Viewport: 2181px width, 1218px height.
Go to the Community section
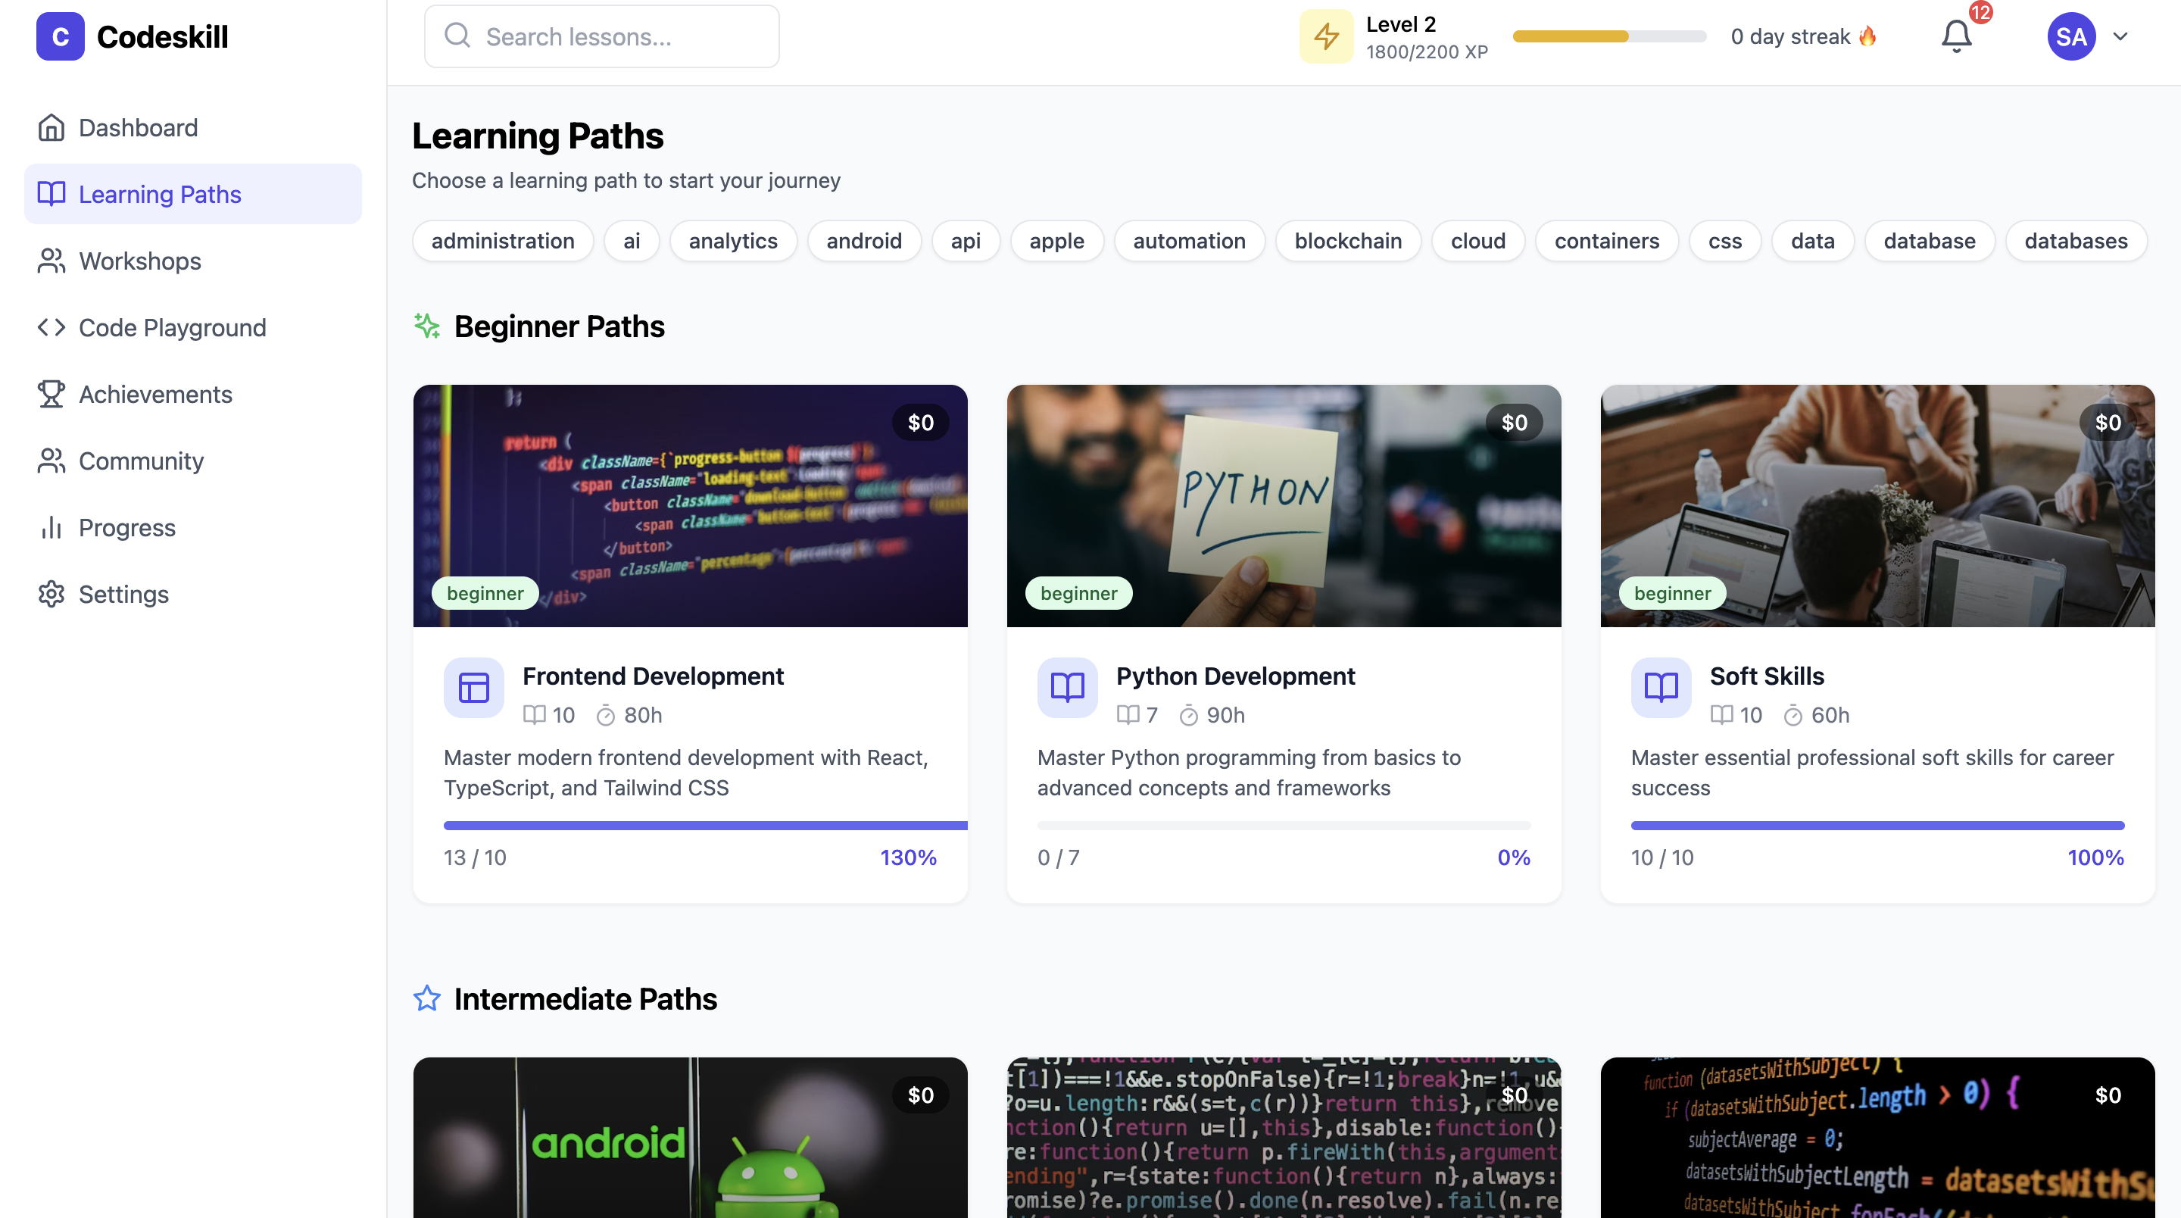tap(141, 461)
